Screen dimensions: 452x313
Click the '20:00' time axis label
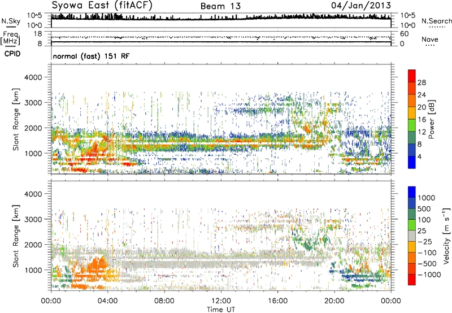pos(334,301)
